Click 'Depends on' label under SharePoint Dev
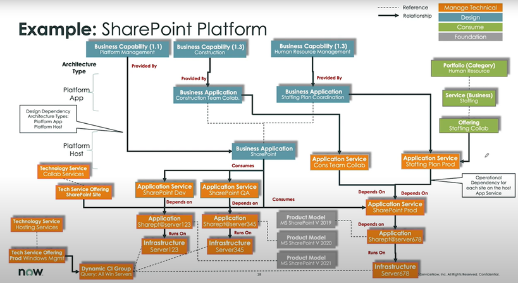The image size is (518, 283). [x=179, y=202]
